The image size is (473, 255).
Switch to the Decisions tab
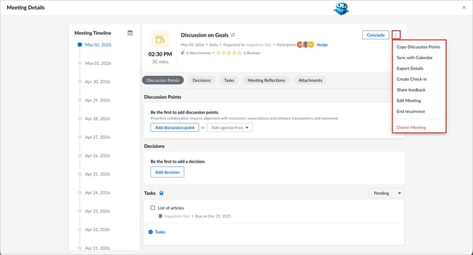[201, 80]
